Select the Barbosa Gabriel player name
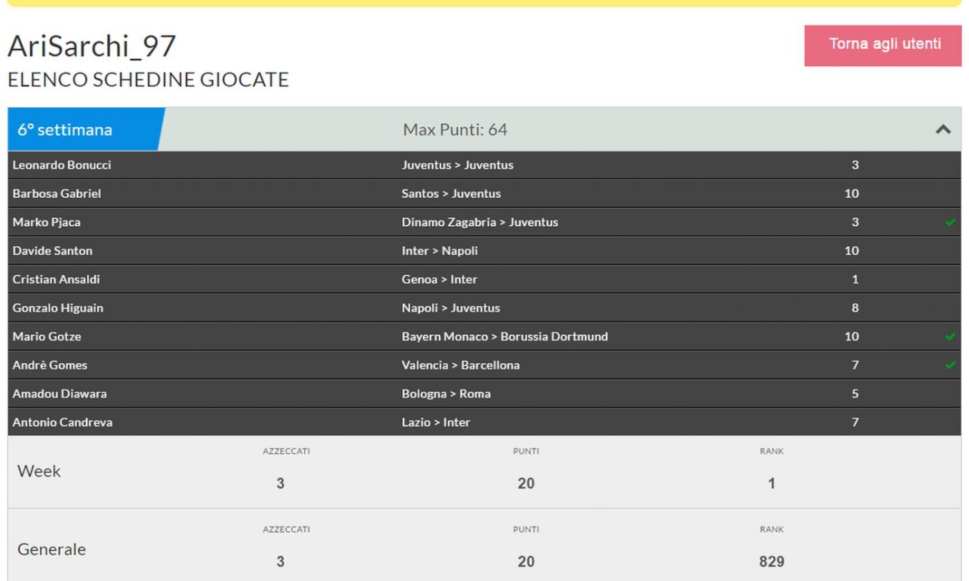The width and height of the screenshot is (969, 581). (x=57, y=193)
